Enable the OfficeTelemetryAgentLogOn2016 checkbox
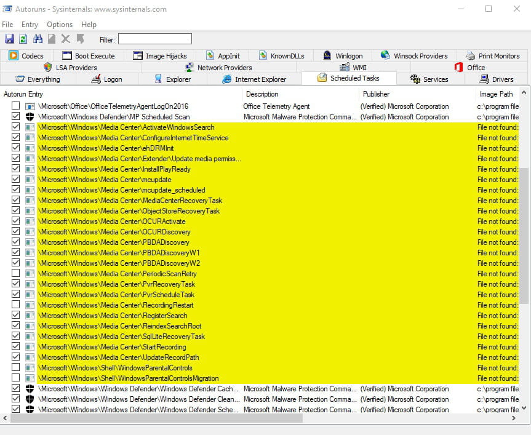 point(15,106)
